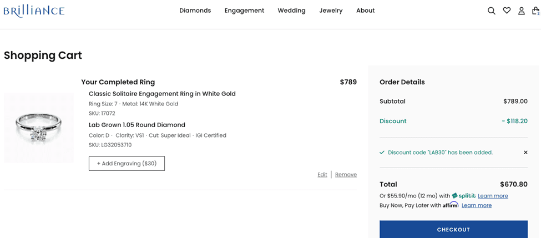Viewport: 541px width, 238px height.
Task: Open the account profile icon
Action: [x=521, y=11]
